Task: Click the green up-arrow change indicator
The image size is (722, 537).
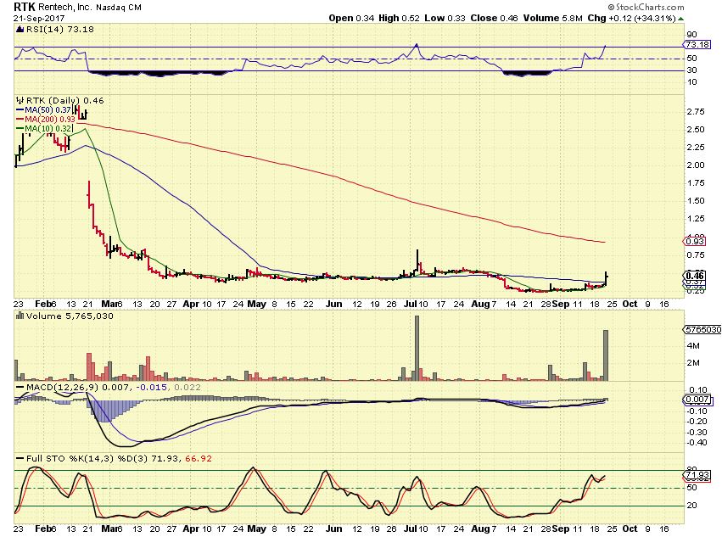Action: 681,19
